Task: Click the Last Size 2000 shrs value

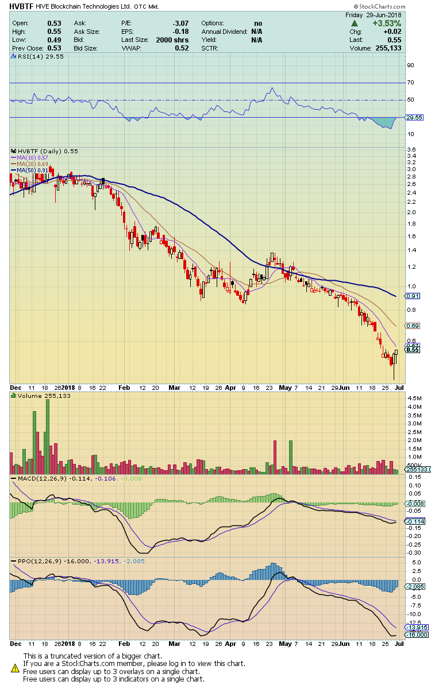Action: (174, 40)
